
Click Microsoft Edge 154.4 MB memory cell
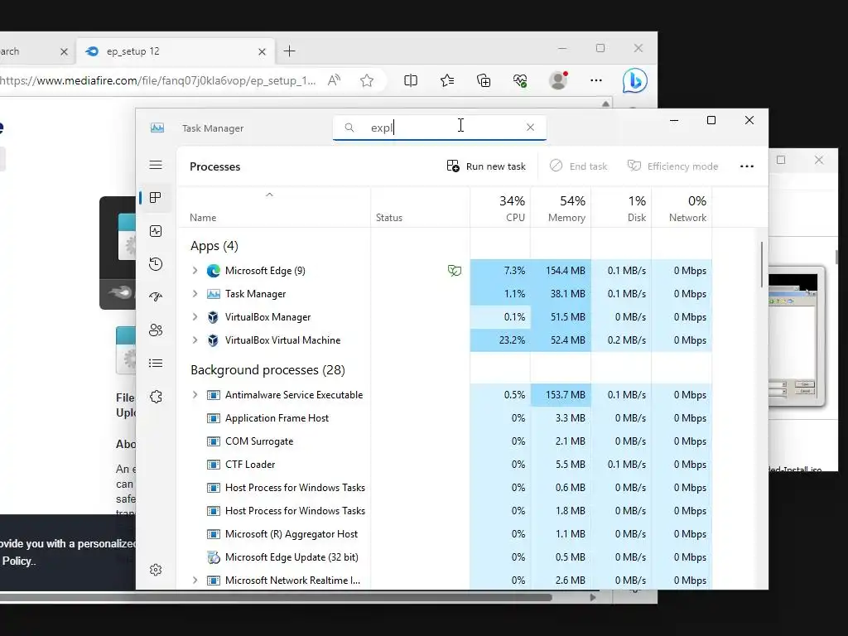[561, 271]
